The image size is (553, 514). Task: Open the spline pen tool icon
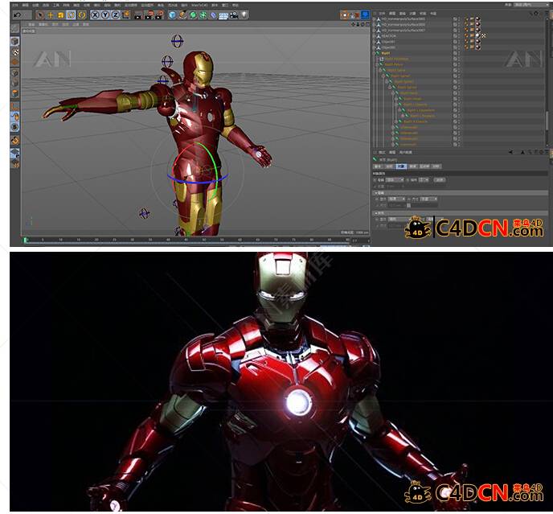point(182,14)
